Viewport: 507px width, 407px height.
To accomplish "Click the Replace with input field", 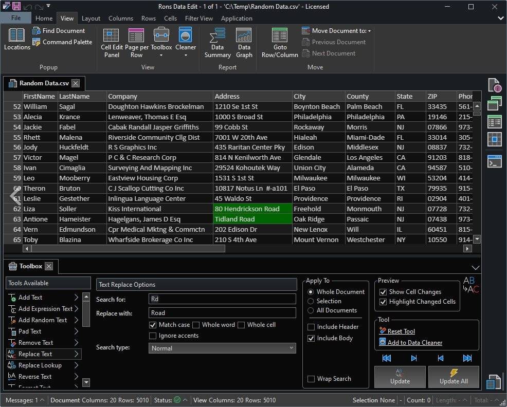I will point(222,313).
